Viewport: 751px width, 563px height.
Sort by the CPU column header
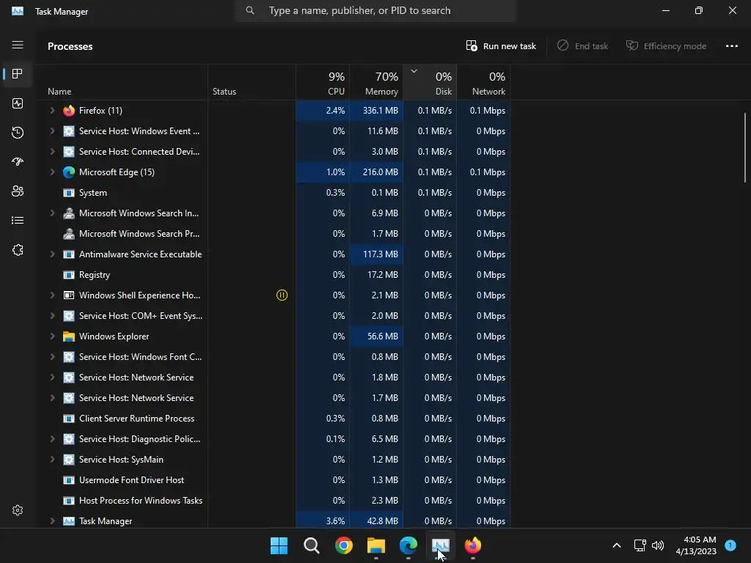pos(323,84)
